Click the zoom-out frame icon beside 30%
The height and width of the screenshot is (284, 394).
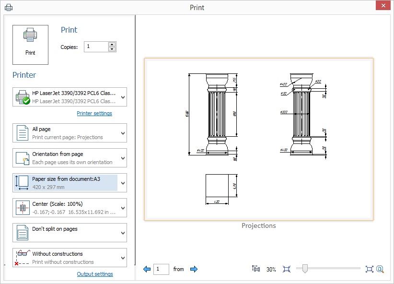[287, 269]
